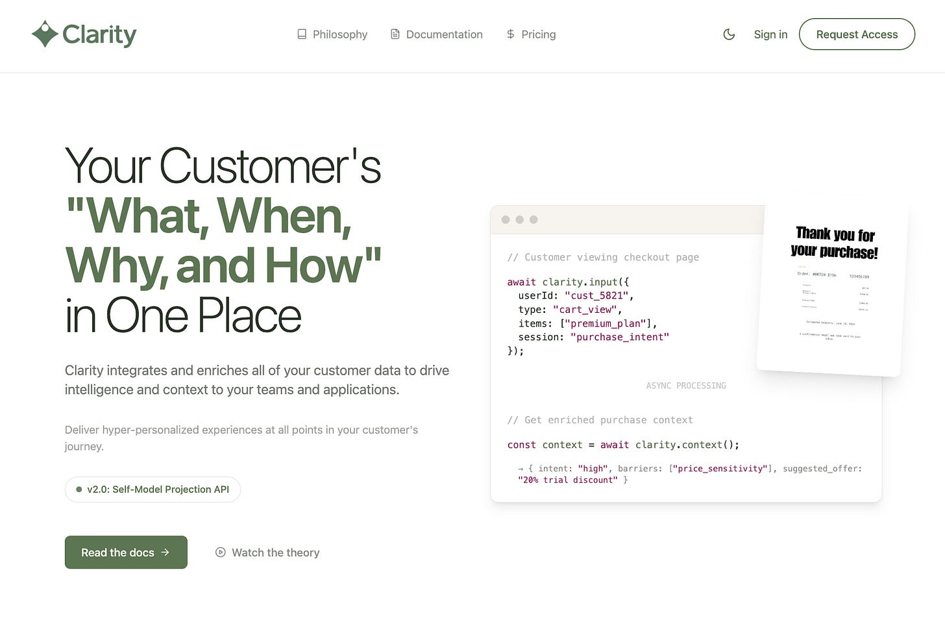945x631 pixels.
Task: Click the "// Customer viewing checkout page" comment
Action: click(603, 257)
